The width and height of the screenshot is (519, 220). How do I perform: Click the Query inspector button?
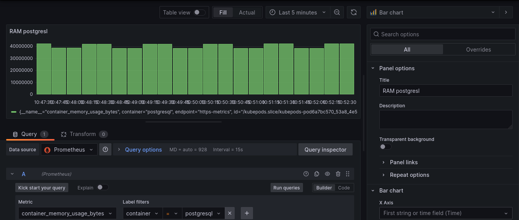(325, 150)
